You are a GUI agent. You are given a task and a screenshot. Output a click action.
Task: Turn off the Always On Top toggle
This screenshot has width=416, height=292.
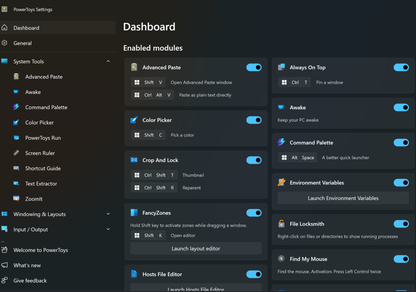[401, 67]
